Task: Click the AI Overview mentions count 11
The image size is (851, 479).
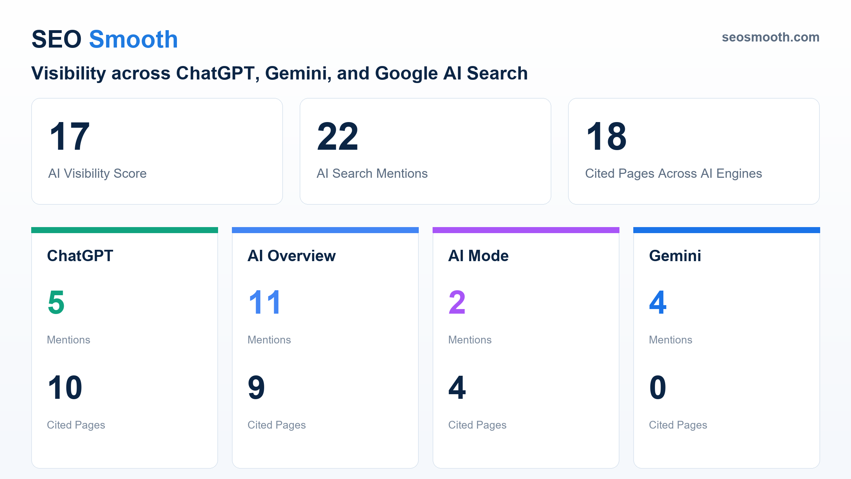Action: pos(265,302)
